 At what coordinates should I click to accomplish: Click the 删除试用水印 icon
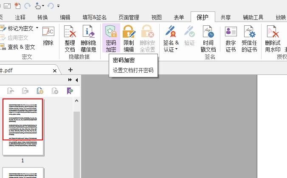tap(273, 38)
